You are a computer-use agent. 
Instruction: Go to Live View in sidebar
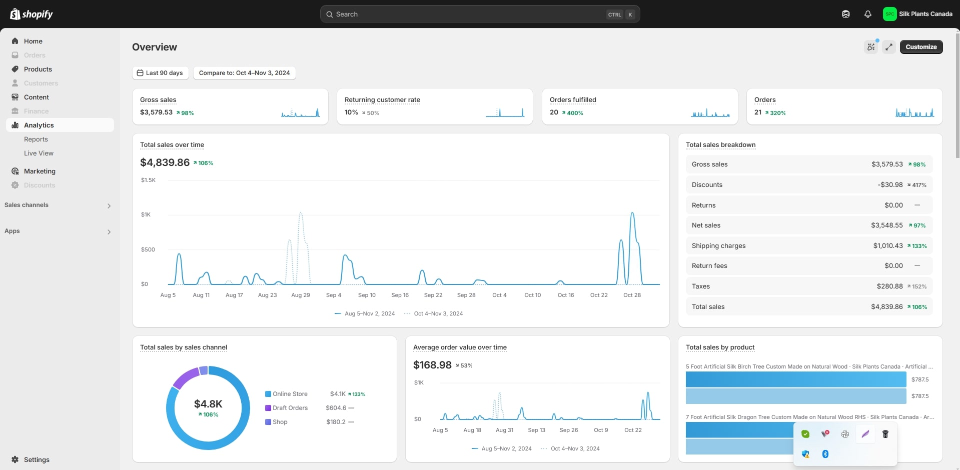click(39, 153)
